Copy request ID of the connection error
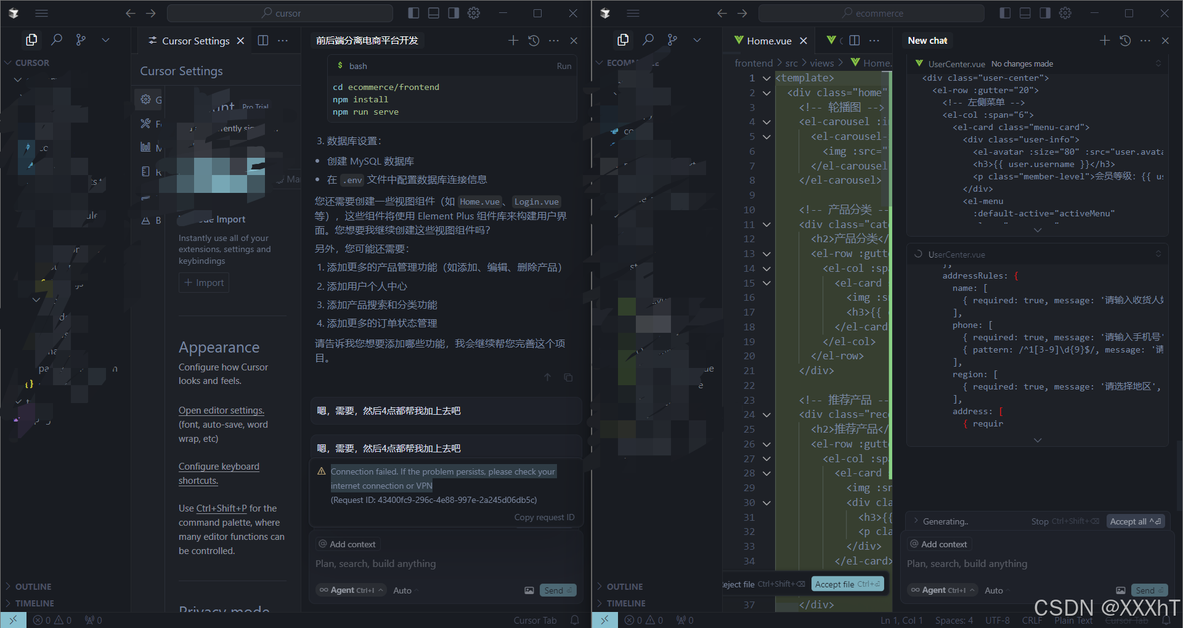Screen dimensions: 1183x628 [544, 517]
